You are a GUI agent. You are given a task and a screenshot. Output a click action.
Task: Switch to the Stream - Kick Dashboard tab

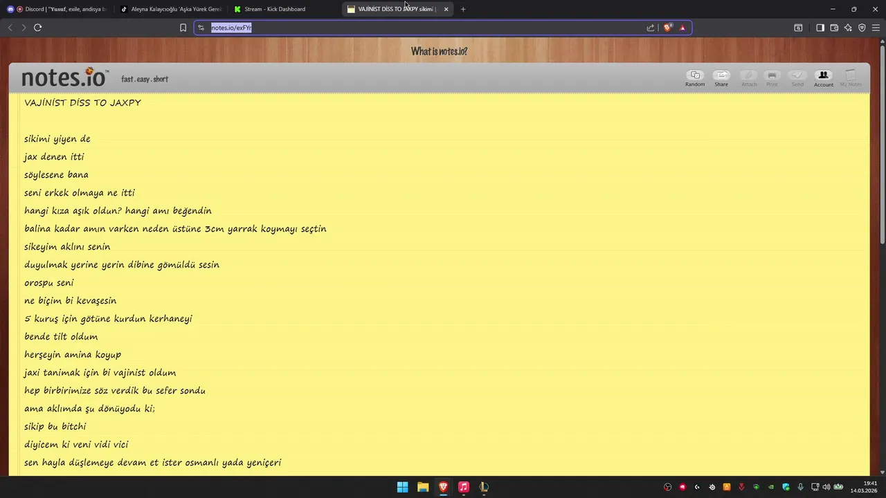coord(284,9)
